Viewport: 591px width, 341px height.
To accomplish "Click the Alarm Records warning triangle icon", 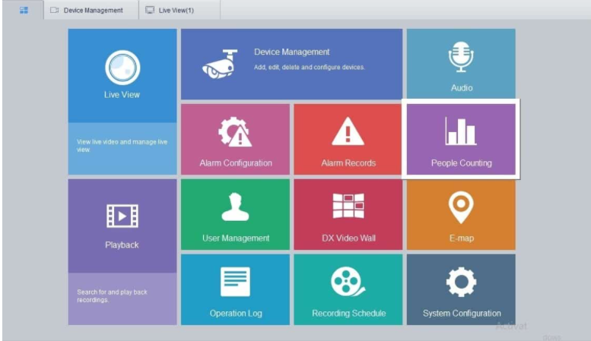I will coord(348,132).
